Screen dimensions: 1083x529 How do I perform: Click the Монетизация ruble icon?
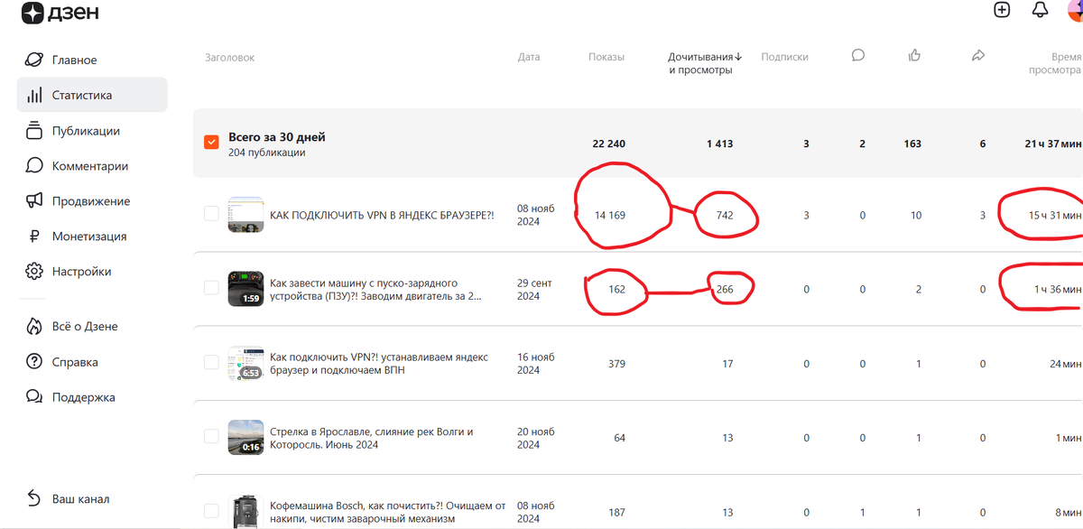click(34, 236)
